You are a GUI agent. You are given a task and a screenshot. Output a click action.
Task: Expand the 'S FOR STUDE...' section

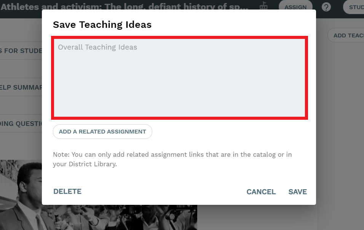pos(21,51)
